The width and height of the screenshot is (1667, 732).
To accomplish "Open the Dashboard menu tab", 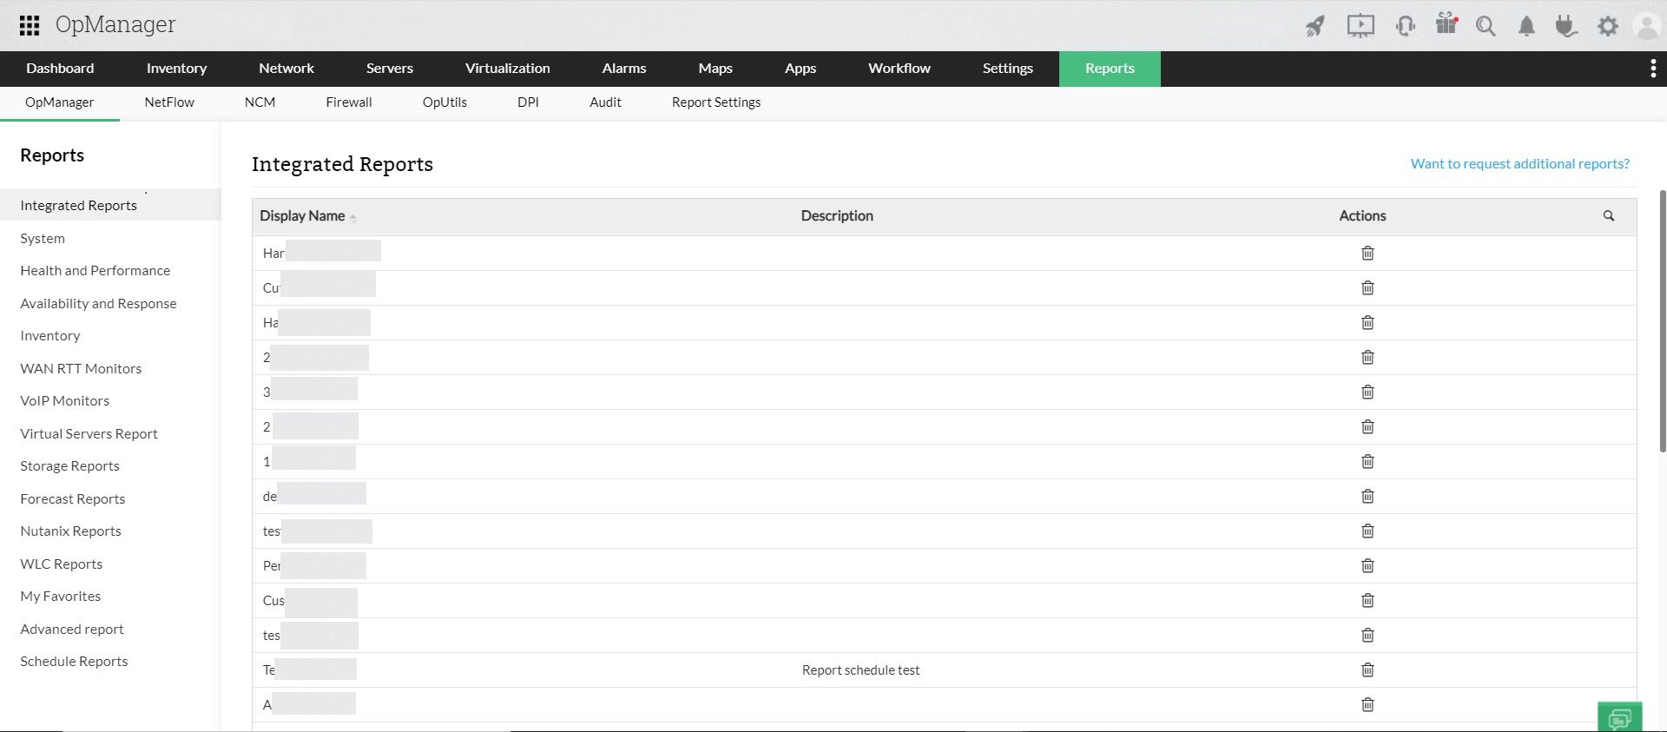I will click(60, 69).
